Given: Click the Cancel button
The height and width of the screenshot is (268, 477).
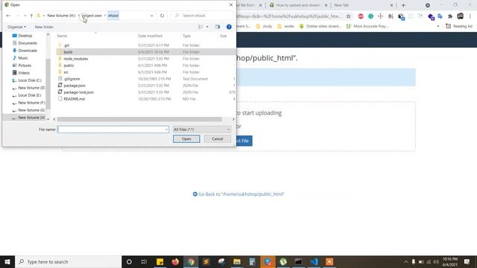Looking at the screenshot, I should (218, 139).
